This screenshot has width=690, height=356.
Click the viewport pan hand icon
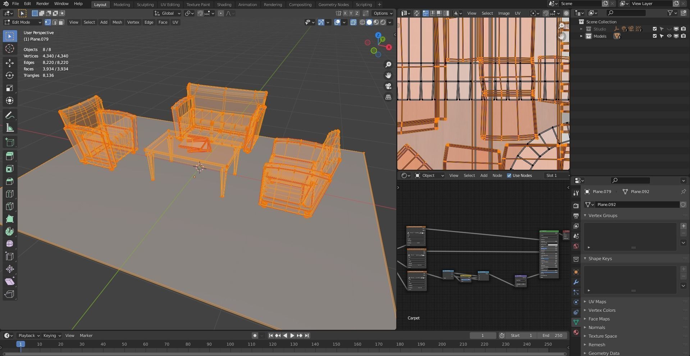[388, 75]
